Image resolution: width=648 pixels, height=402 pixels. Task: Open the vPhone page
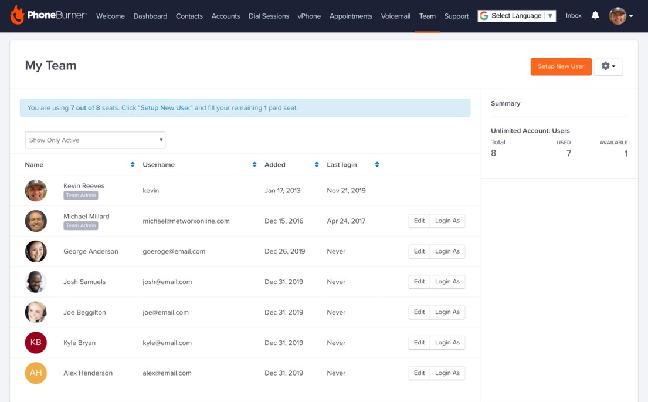(309, 16)
